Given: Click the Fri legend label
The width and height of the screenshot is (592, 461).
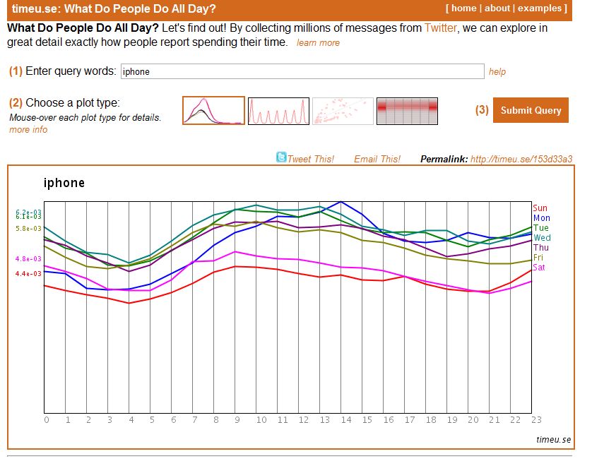Looking at the screenshot, I should [538, 257].
